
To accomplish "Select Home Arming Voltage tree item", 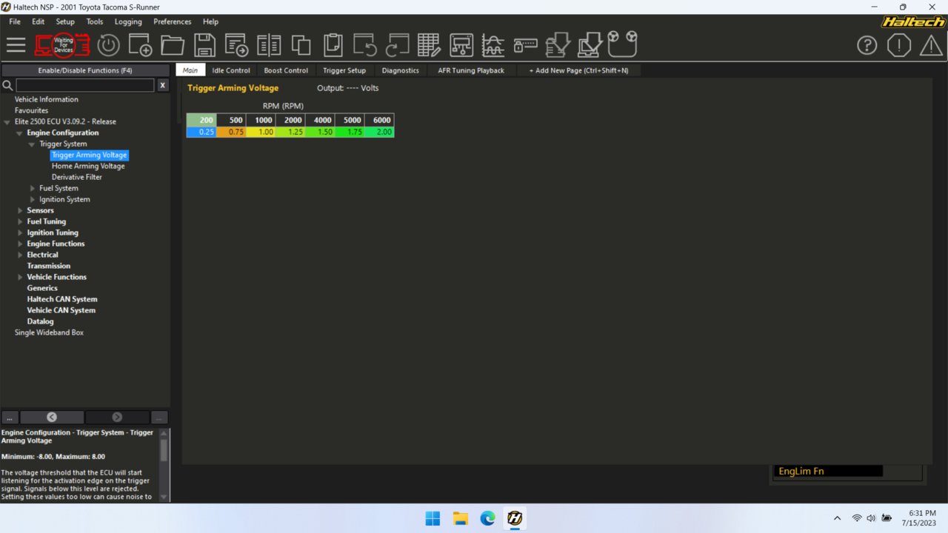I will tap(88, 166).
